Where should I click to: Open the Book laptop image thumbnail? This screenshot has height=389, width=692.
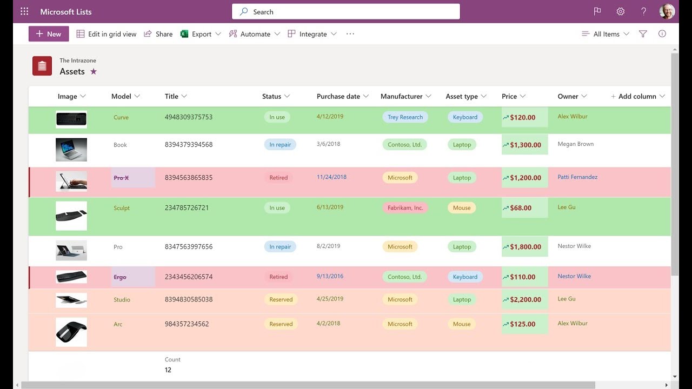point(71,150)
